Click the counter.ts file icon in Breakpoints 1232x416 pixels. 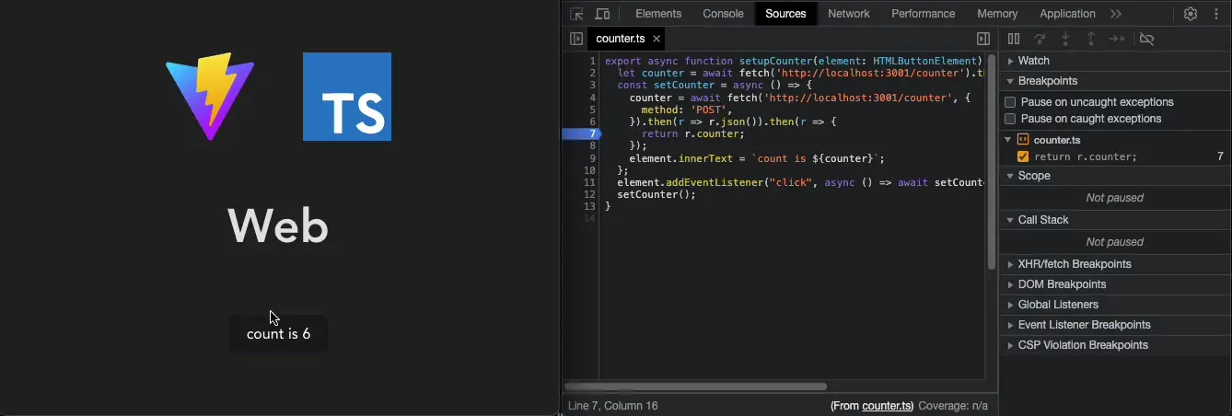[x=1023, y=140]
